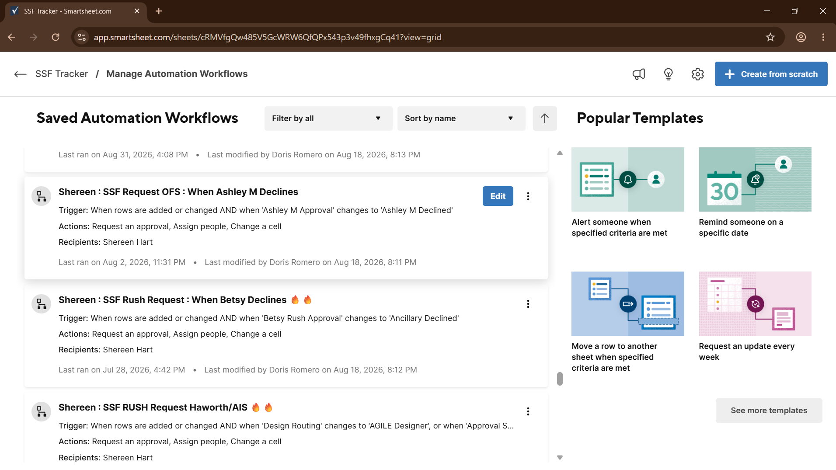Open a new browser tab

(x=159, y=11)
